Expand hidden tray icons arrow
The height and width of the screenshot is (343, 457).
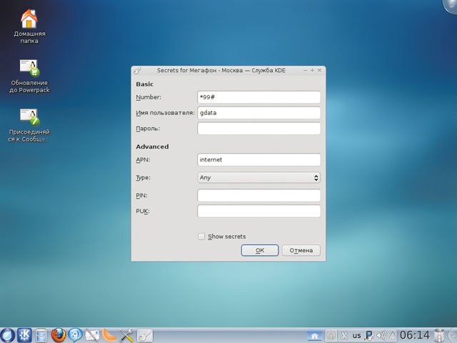393,335
